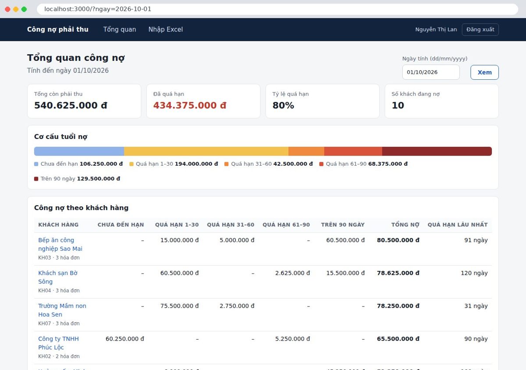This screenshot has height=370, width=526.
Task: Click the browser address bar
Action: tap(277, 9)
